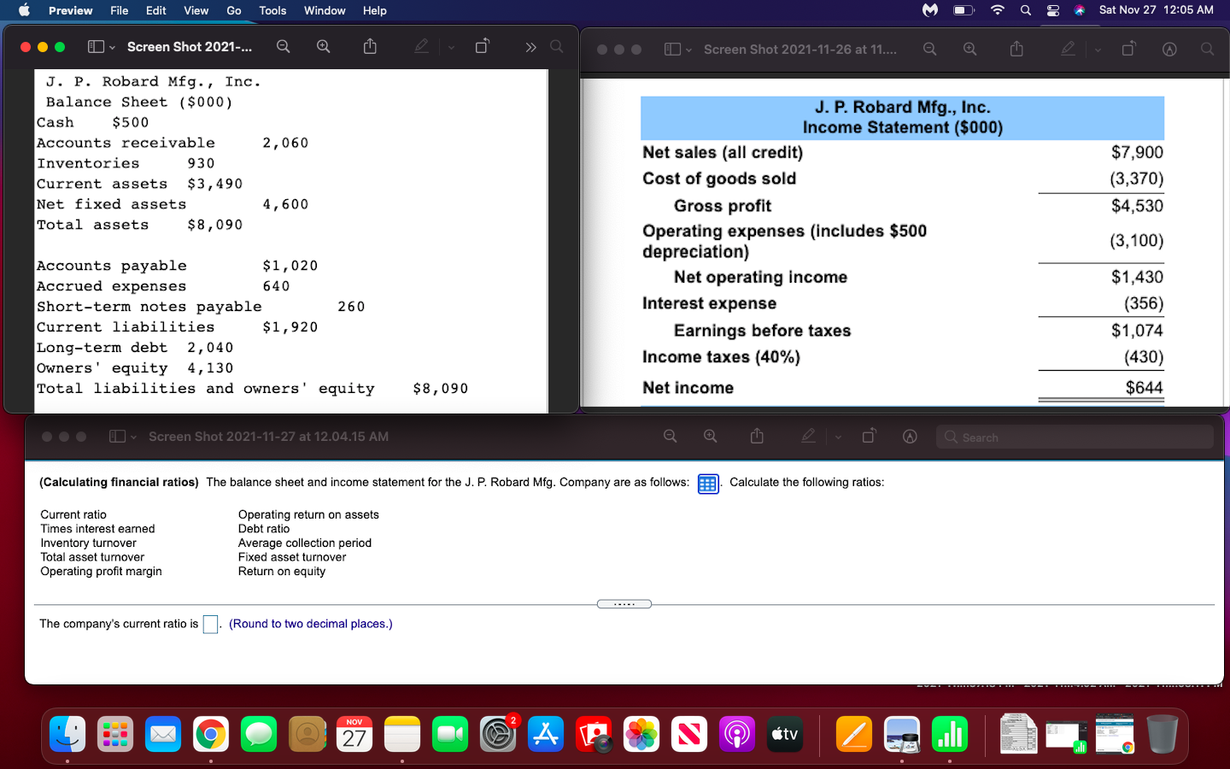Click the current ratio answer box
Screen dimensions: 1230x769
coord(210,625)
